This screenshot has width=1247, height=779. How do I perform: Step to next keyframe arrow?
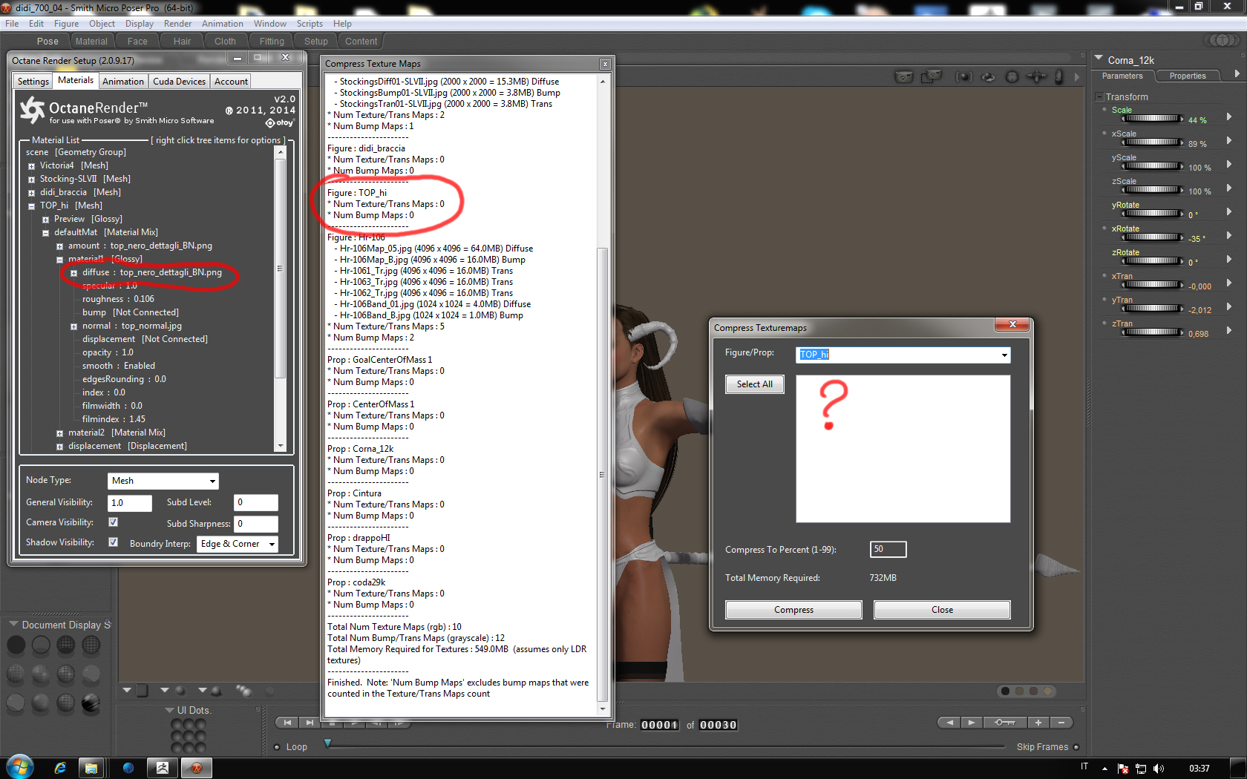972,723
